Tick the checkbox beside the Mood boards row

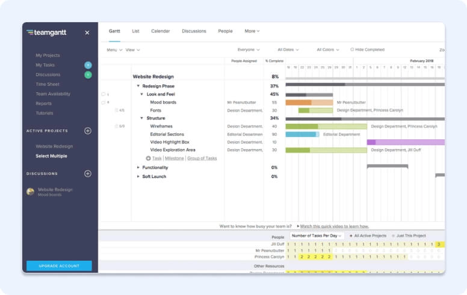click(x=104, y=103)
